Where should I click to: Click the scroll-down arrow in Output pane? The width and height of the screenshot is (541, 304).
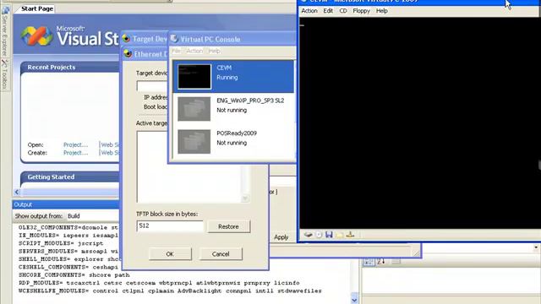(354, 300)
